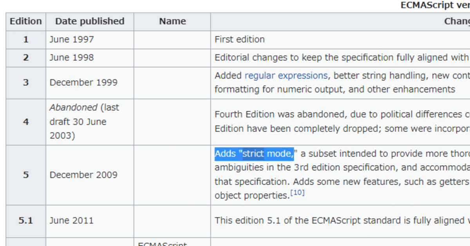Screen dimensions: 470x246
Task: Select the edition 5 row header cell
Action: coord(26,175)
